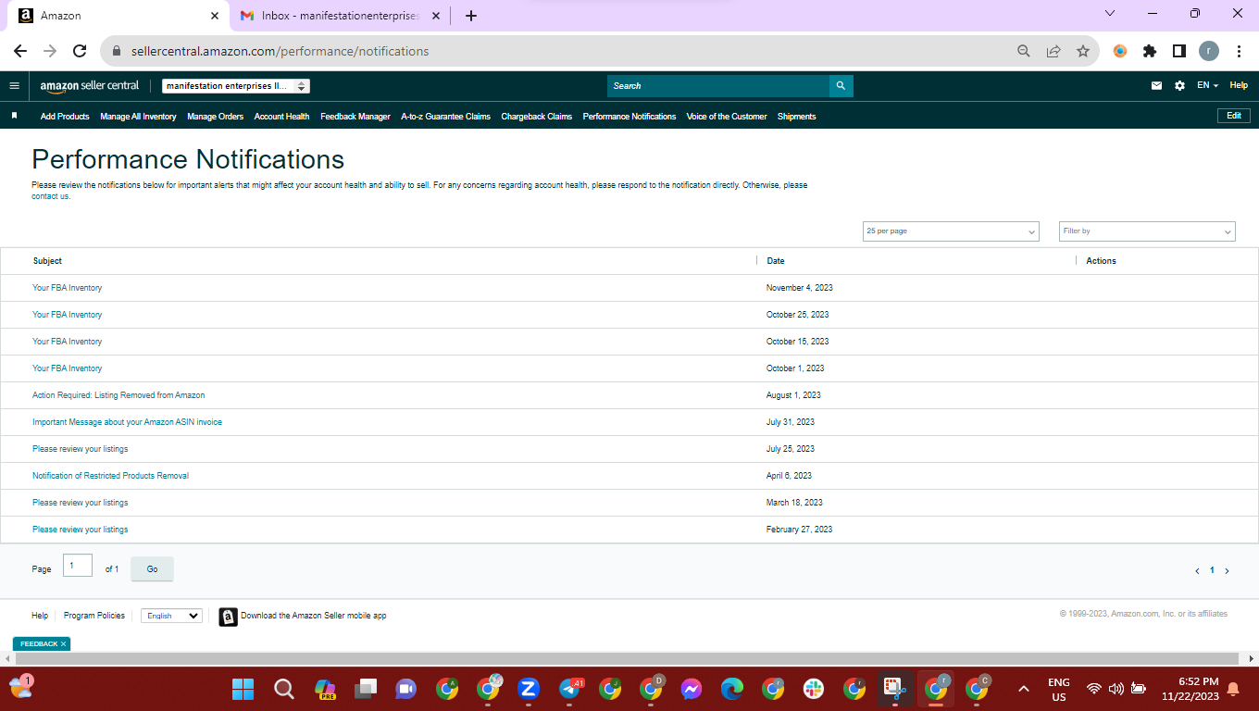The height and width of the screenshot is (711, 1259).
Task: Go to previous page with left chevron
Action: (x=1197, y=571)
